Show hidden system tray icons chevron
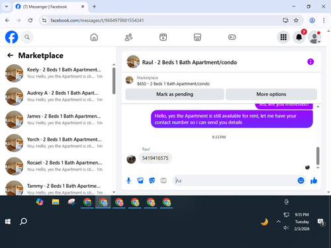 point(279,222)
